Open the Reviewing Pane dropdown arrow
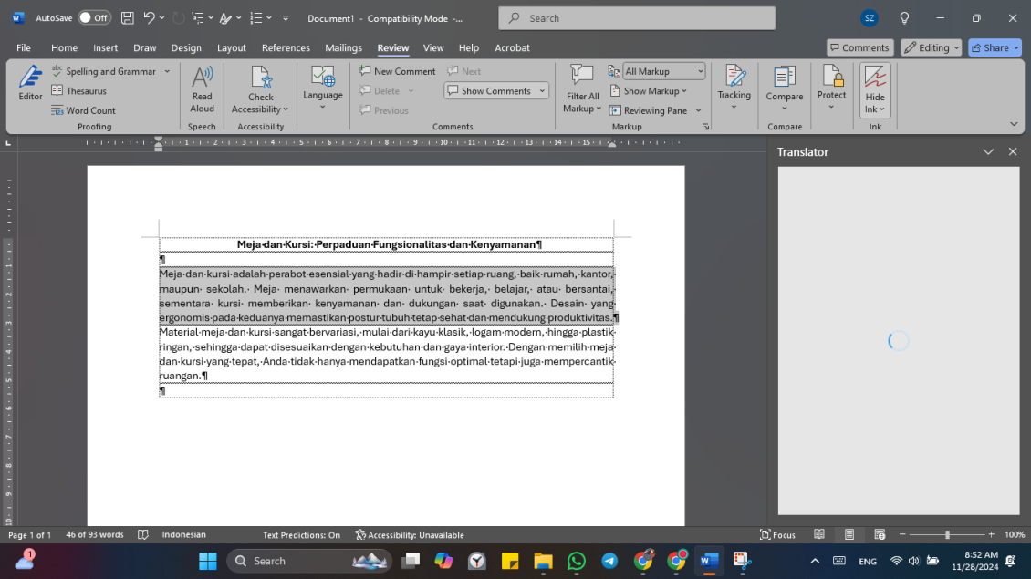This screenshot has height=579, width=1031. tap(698, 109)
